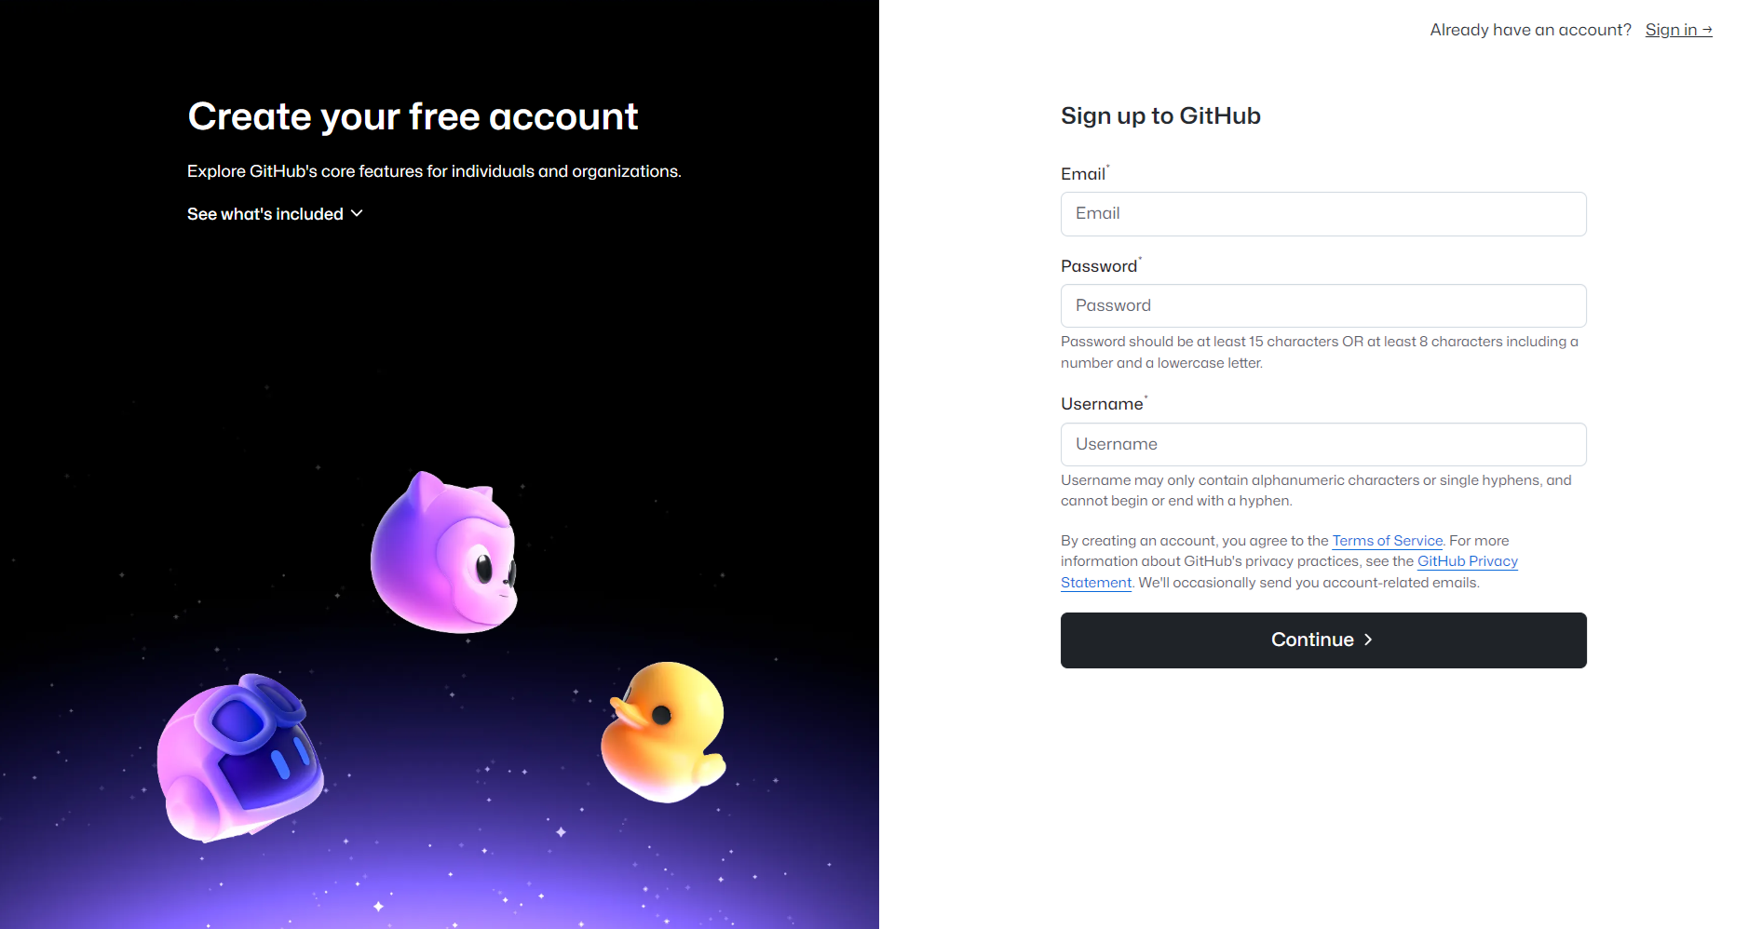
Task: Click the purple Copilot mascot illustration
Action: click(x=445, y=554)
